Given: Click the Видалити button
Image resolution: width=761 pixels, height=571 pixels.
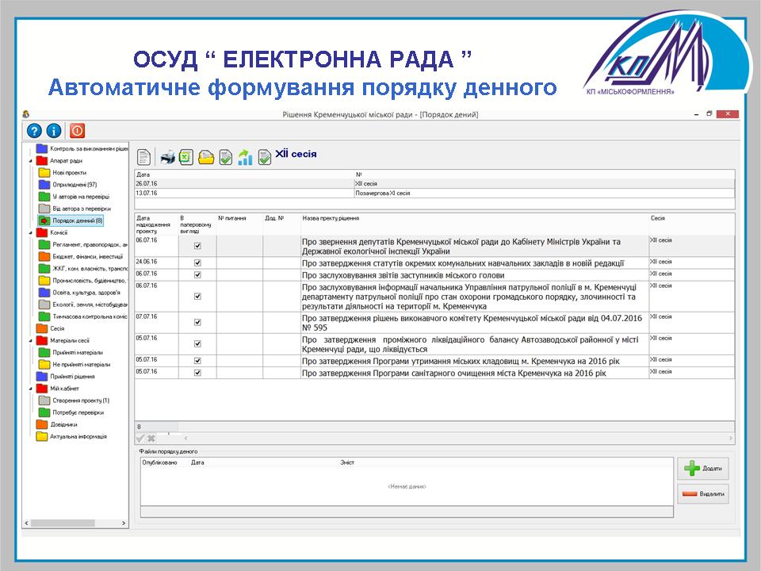Looking at the screenshot, I should tap(702, 493).
